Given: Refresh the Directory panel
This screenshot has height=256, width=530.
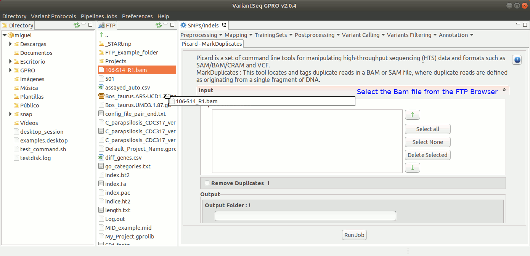Looking at the screenshot, I should [77, 25].
